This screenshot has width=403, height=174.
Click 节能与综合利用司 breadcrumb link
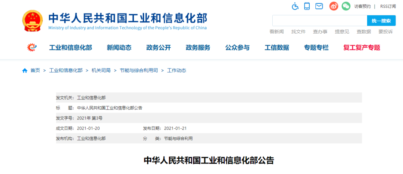pyautogui.click(x=139, y=71)
